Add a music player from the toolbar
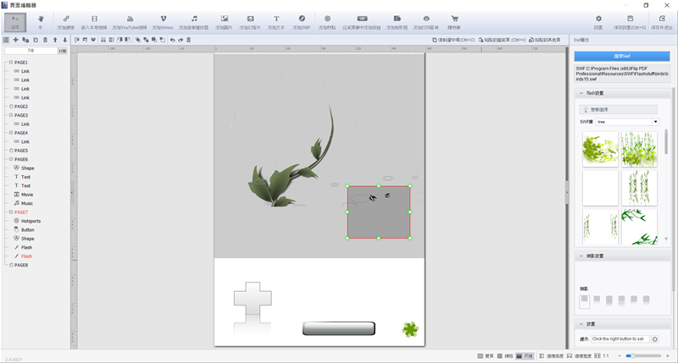678x363 pixels. coord(194,21)
